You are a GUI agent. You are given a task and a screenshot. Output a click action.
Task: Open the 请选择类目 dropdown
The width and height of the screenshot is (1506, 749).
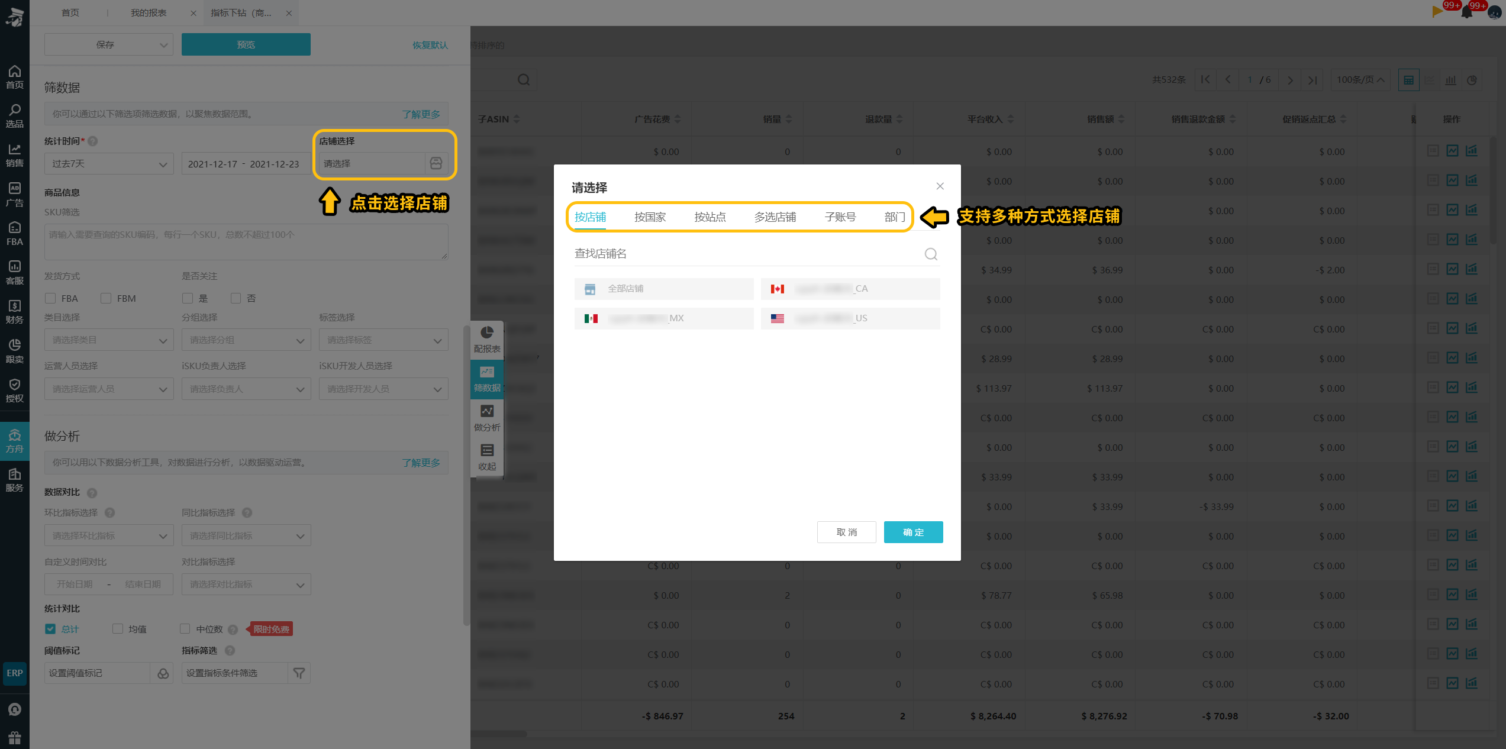109,340
